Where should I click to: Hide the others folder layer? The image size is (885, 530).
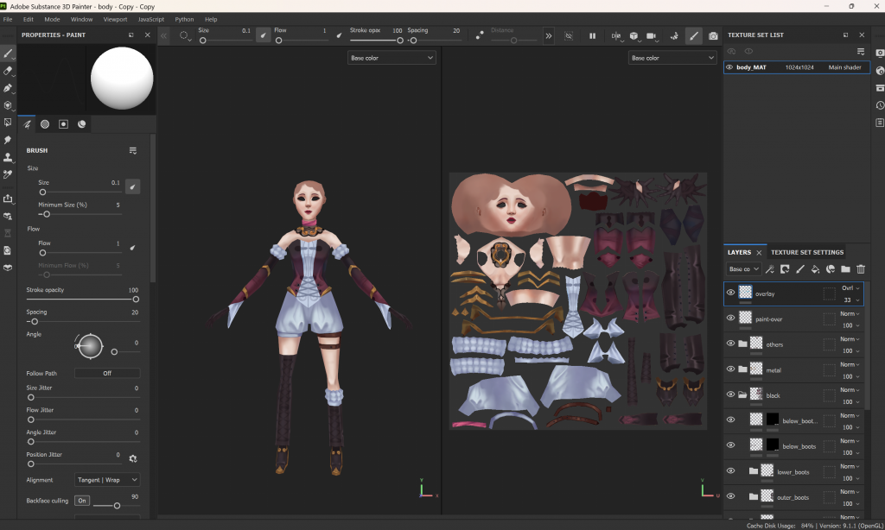click(x=730, y=344)
